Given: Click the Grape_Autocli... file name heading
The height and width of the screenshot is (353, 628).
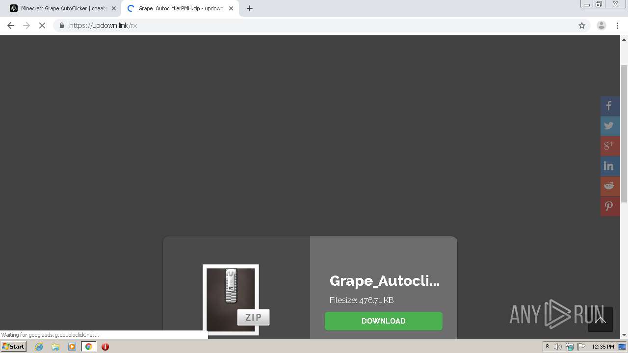Looking at the screenshot, I should [385, 281].
